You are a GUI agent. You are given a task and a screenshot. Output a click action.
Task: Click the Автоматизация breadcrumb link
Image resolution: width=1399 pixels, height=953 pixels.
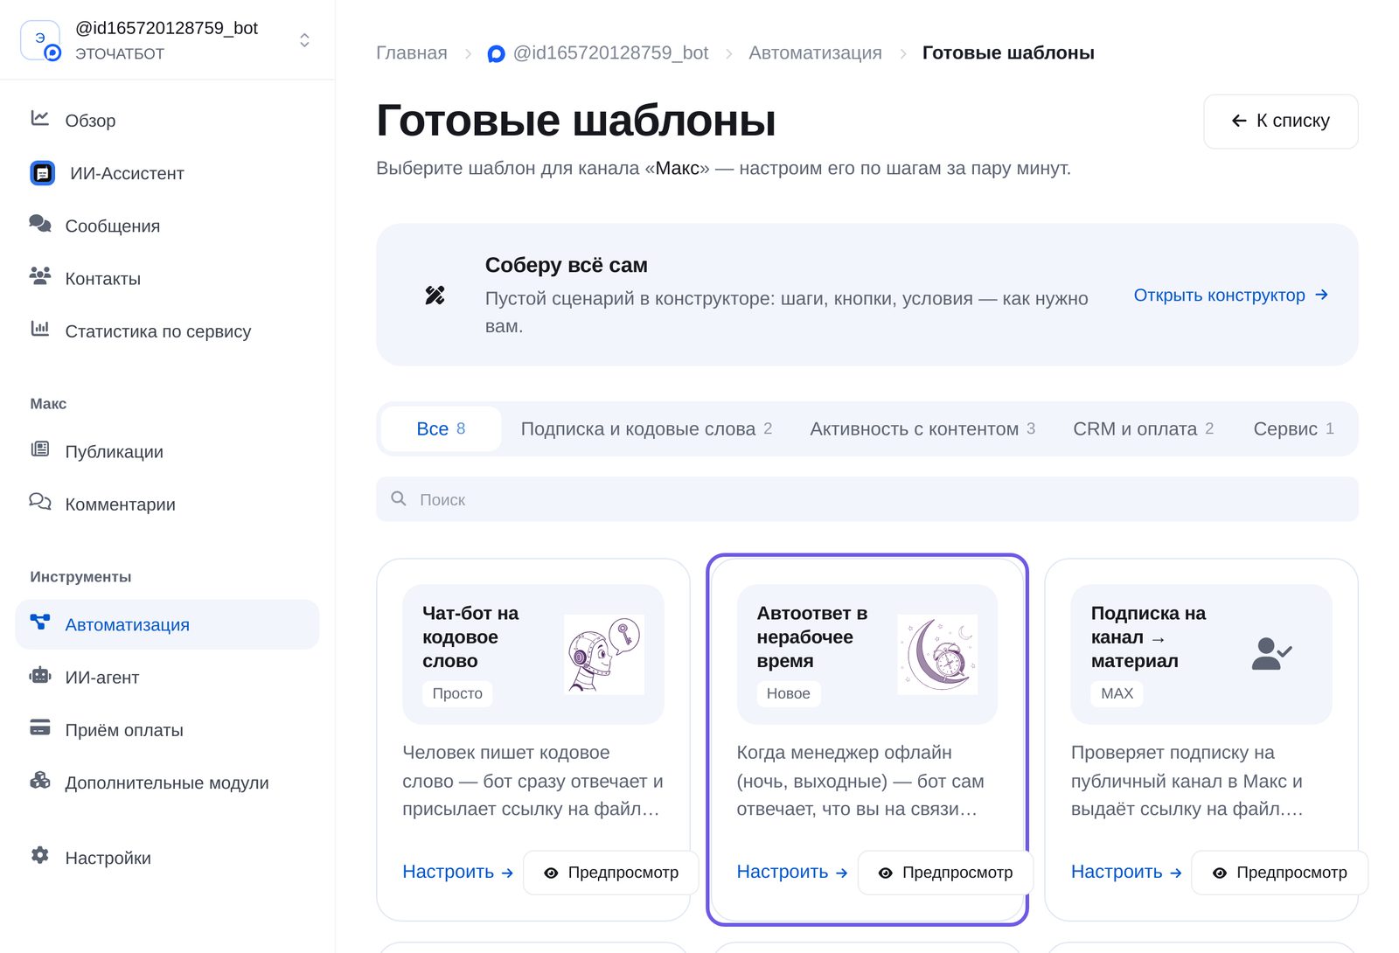tap(815, 52)
